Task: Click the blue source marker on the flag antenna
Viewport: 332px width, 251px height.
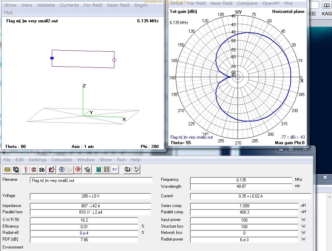Action: click(x=52, y=58)
